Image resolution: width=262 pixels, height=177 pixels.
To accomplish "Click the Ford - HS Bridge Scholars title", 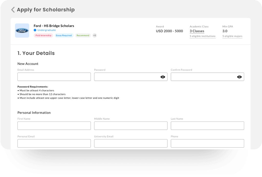I will [54, 26].
